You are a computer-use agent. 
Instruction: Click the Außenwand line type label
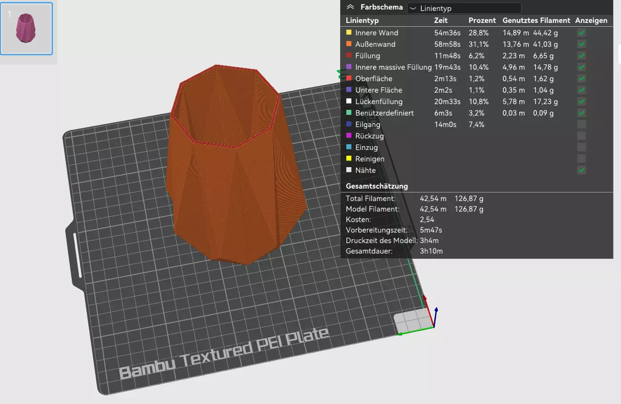[375, 44]
